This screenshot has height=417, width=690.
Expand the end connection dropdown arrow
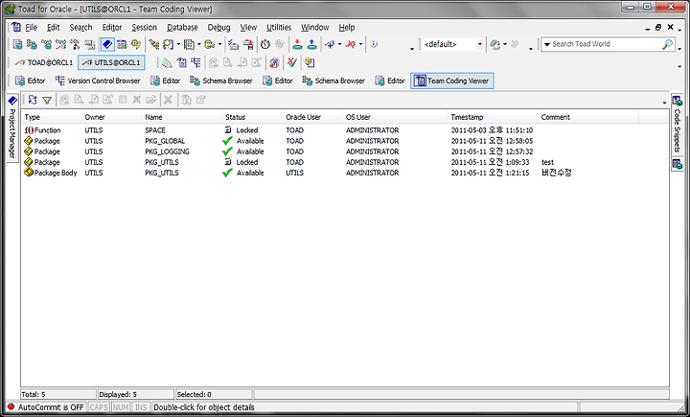point(360,44)
